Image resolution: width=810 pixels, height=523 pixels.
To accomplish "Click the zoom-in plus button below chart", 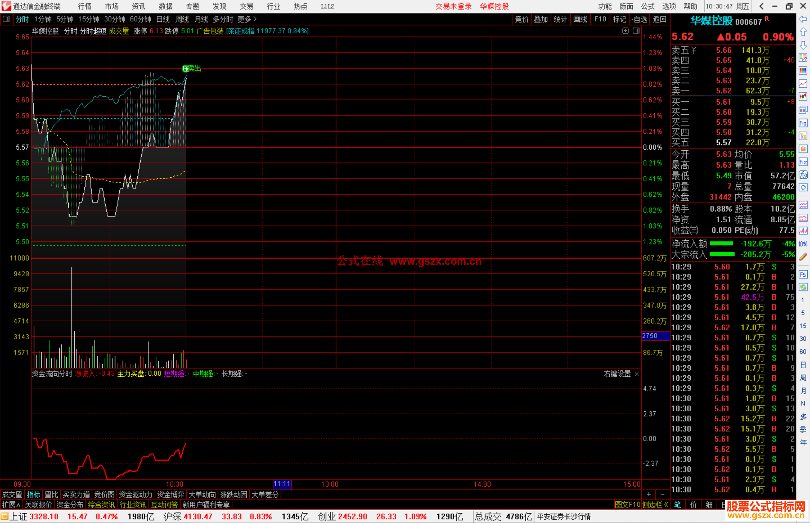I will [649, 495].
